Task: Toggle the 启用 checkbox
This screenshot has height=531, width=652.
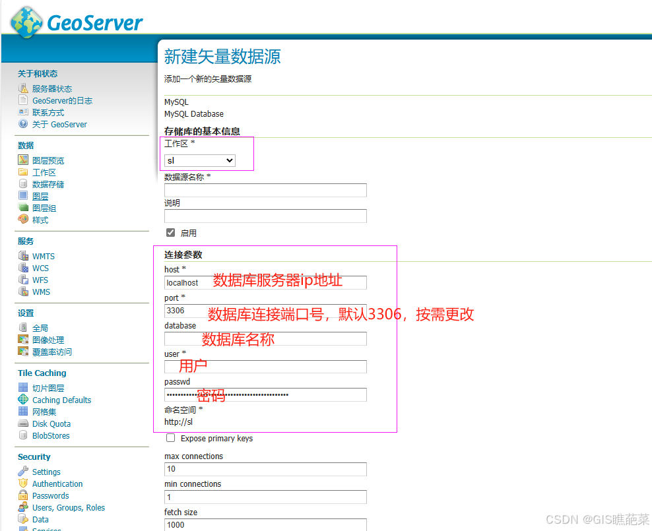Action: click(x=170, y=232)
